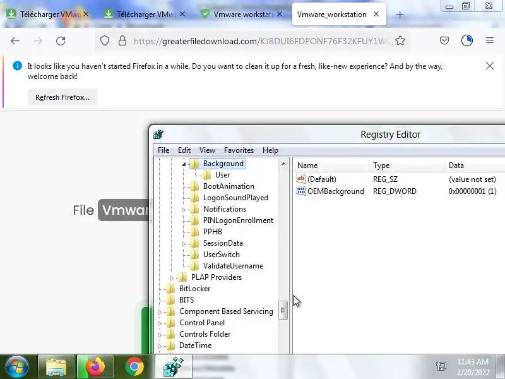Select the ValidateUsername key
Image resolution: width=505 pixels, height=379 pixels.
click(233, 266)
